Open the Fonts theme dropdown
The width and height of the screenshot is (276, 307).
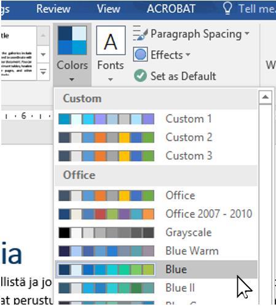point(111,55)
